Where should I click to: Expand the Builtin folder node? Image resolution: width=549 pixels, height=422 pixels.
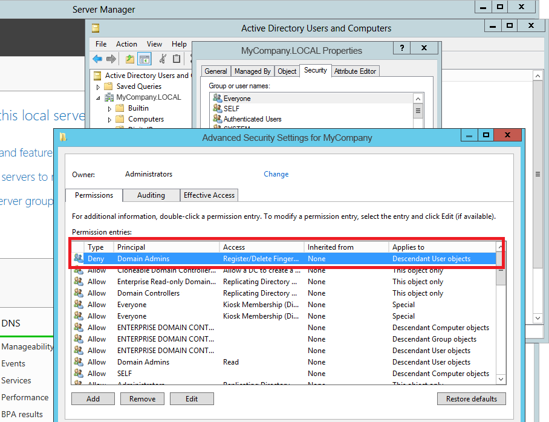(x=109, y=108)
